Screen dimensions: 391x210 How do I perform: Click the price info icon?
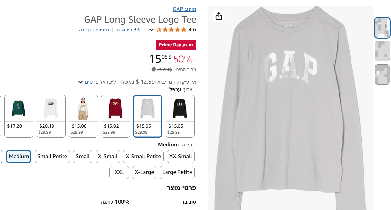click(x=154, y=69)
